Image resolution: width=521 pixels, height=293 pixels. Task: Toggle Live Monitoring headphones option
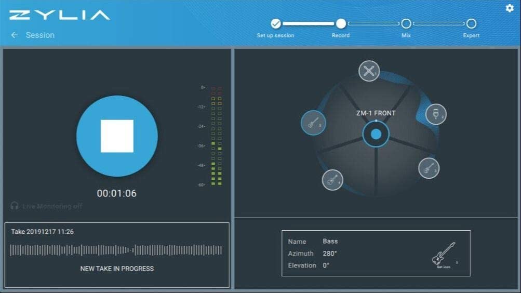(46, 206)
